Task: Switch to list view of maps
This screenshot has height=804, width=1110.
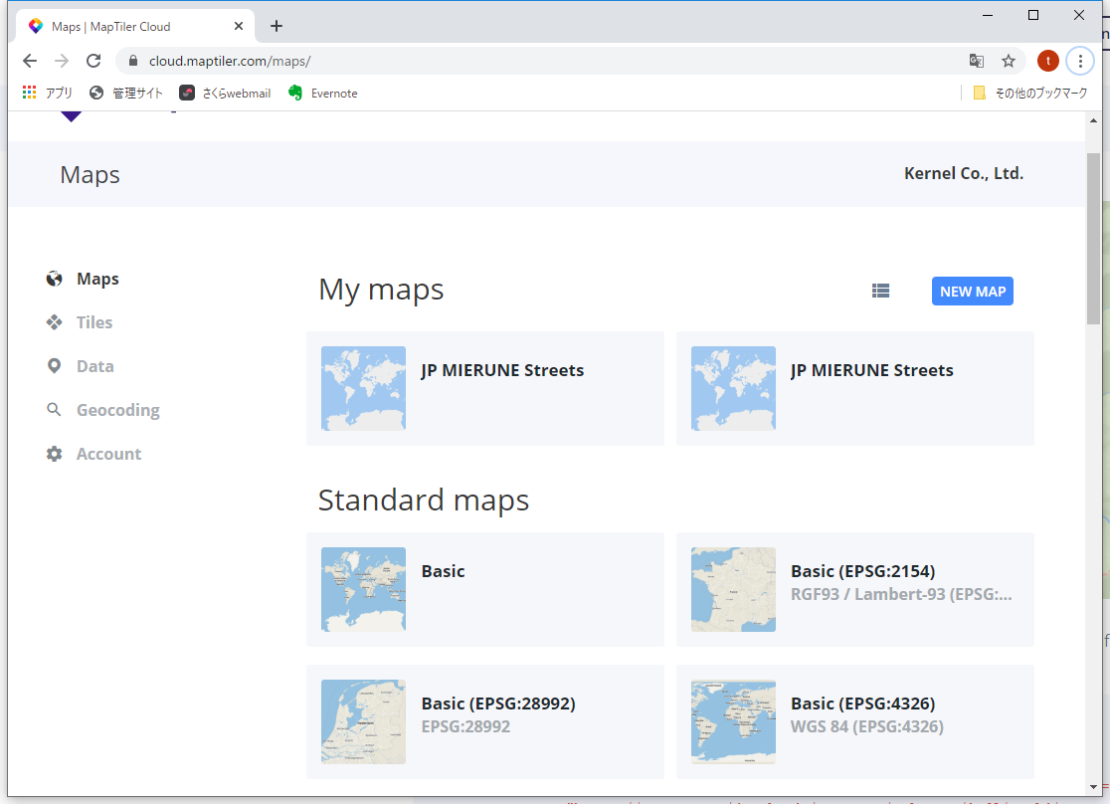Action: pos(880,292)
